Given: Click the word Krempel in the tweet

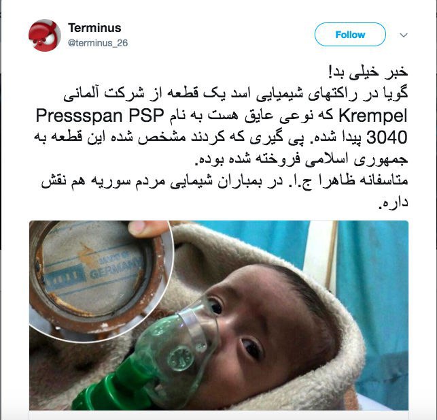Looking at the screenshot, I should [373, 116].
